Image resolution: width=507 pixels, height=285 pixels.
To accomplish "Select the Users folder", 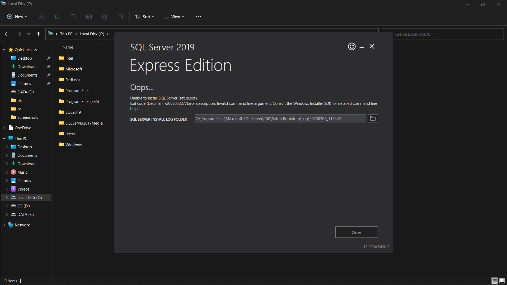I will tap(70, 134).
